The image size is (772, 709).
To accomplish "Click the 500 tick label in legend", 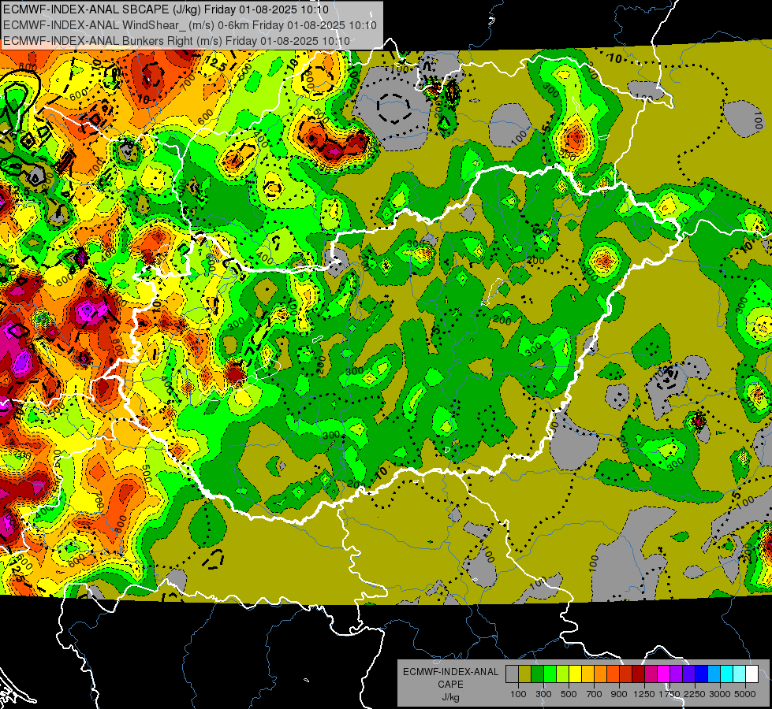I will pyautogui.click(x=569, y=694).
